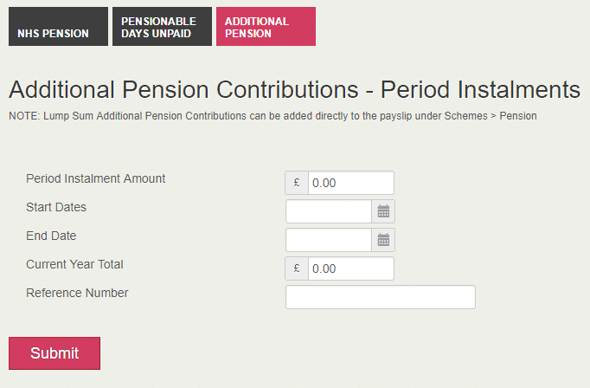Click the Start Dates label

pos(56,207)
